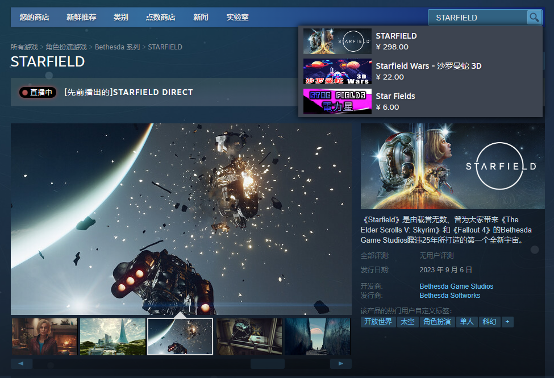This screenshot has width=554, height=378.
Task: Open the Bethesda Softworks publisher link
Action: point(450,296)
